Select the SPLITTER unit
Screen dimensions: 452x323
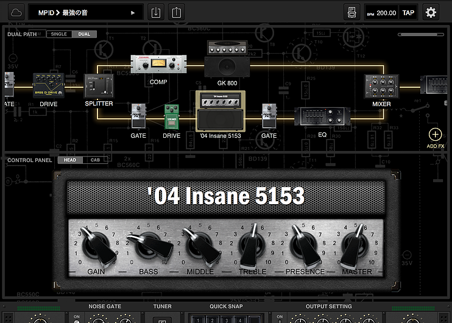point(99,86)
